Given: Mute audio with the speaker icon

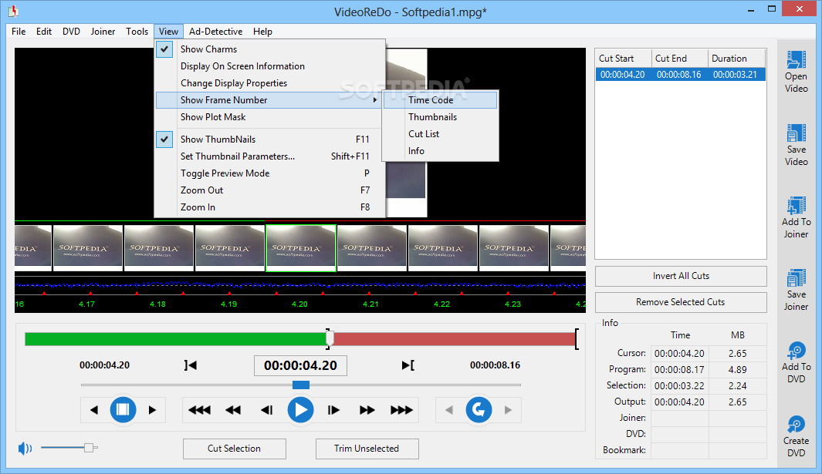Looking at the screenshot, I should pos(25,449).
